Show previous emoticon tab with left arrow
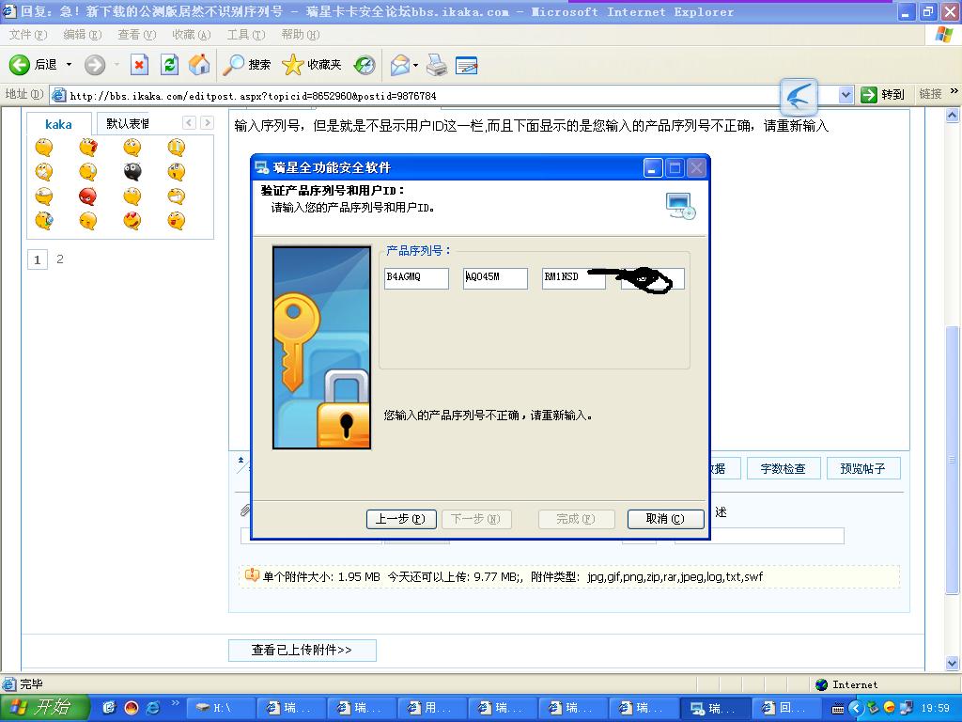 [189, 123]
